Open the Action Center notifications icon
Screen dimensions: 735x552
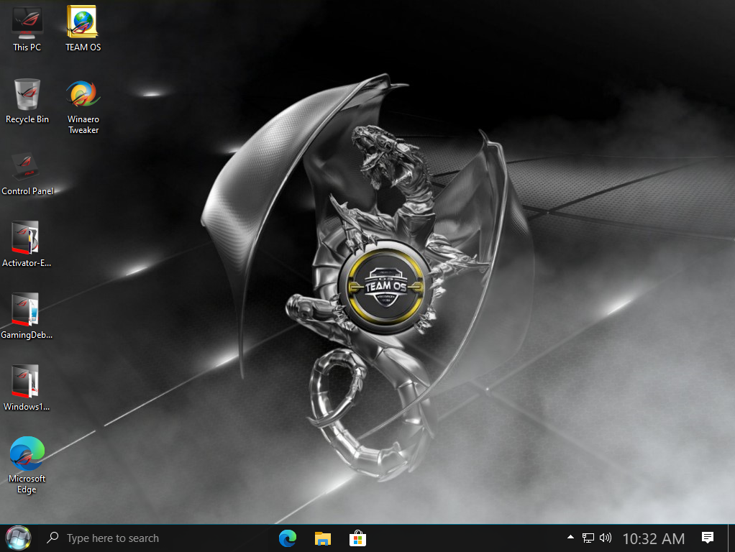[x=708, y=538]
